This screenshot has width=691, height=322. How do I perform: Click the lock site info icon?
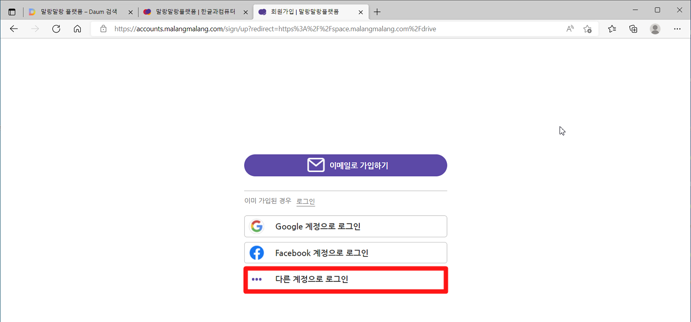[x=103, y=29]
